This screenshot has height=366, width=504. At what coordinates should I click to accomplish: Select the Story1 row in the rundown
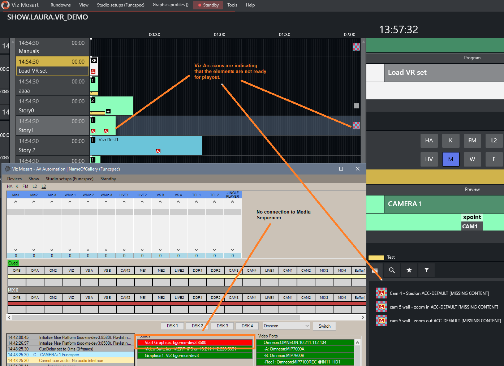click(52, 126)
